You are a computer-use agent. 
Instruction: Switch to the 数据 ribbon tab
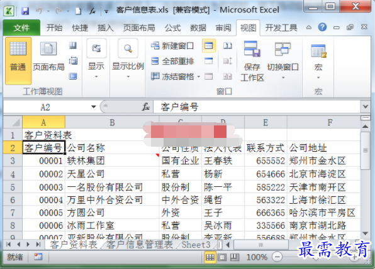[x=198, y=28]
